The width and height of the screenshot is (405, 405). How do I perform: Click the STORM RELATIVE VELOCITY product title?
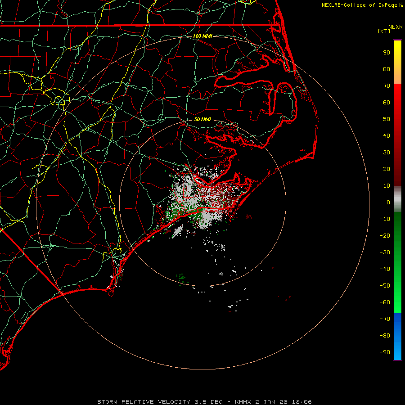pos(144,402)
